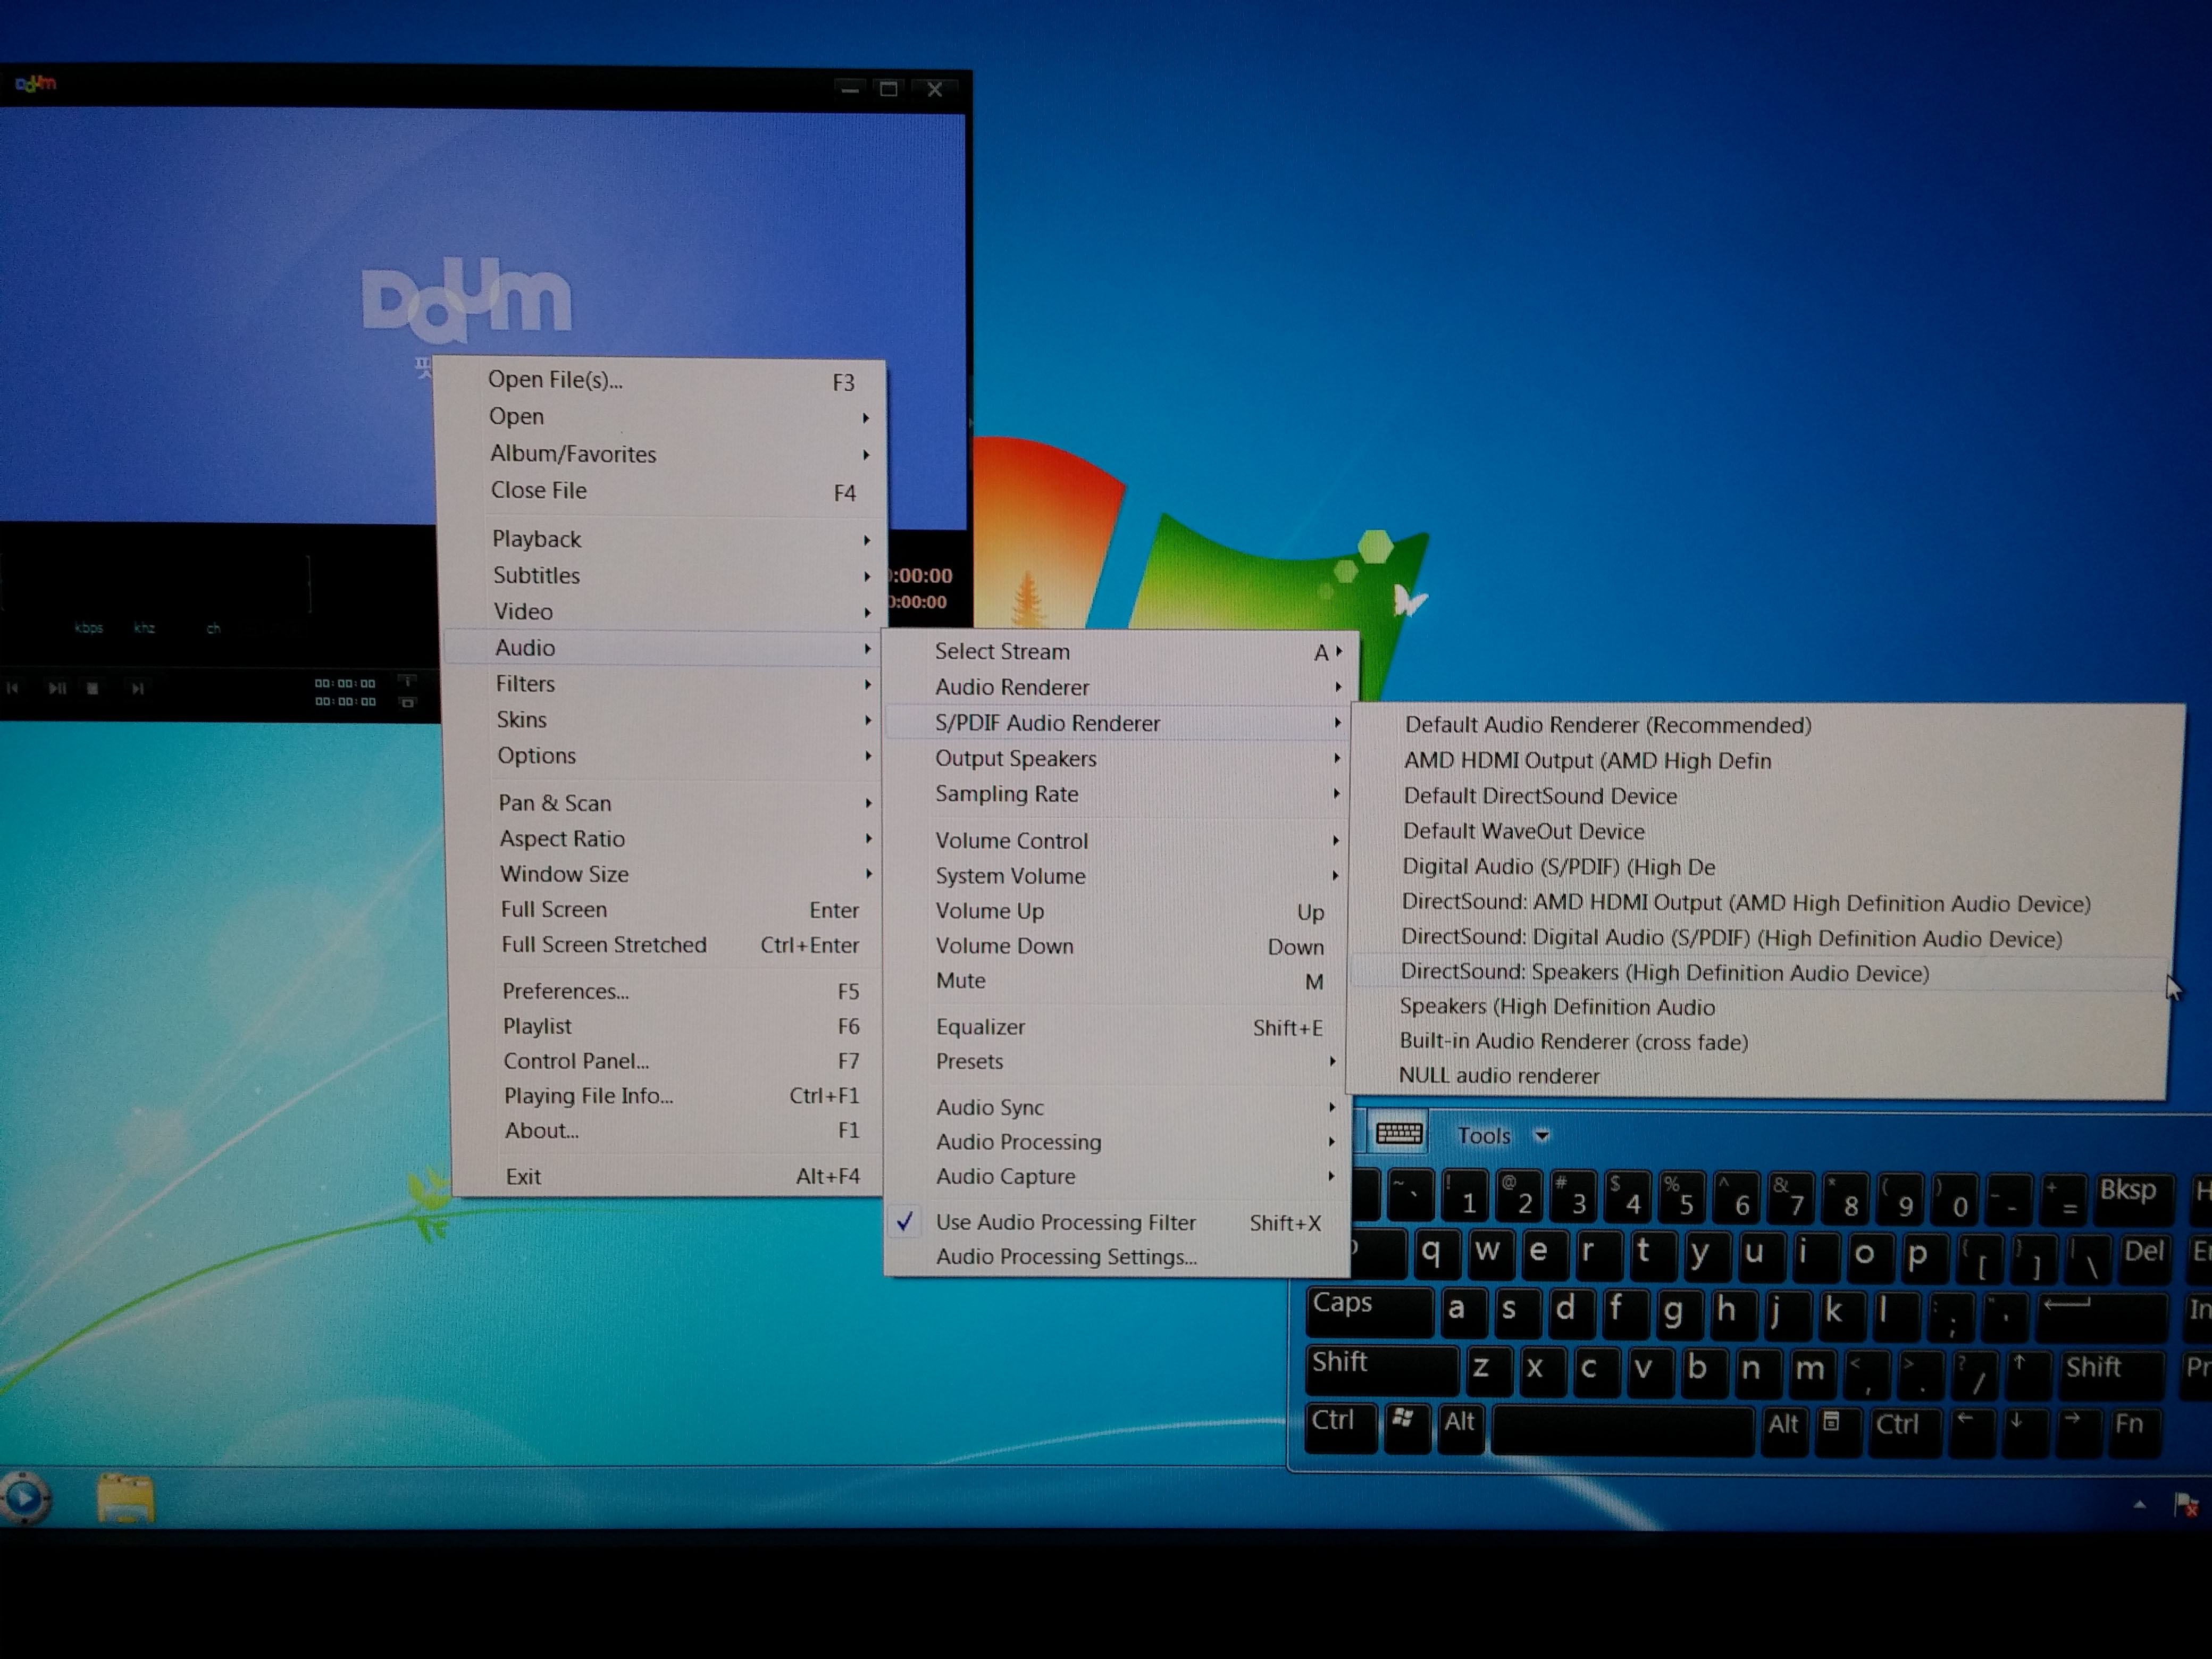Open About... menu entry
This screenshot has width=2212, height=1659.
point(668,1131)
